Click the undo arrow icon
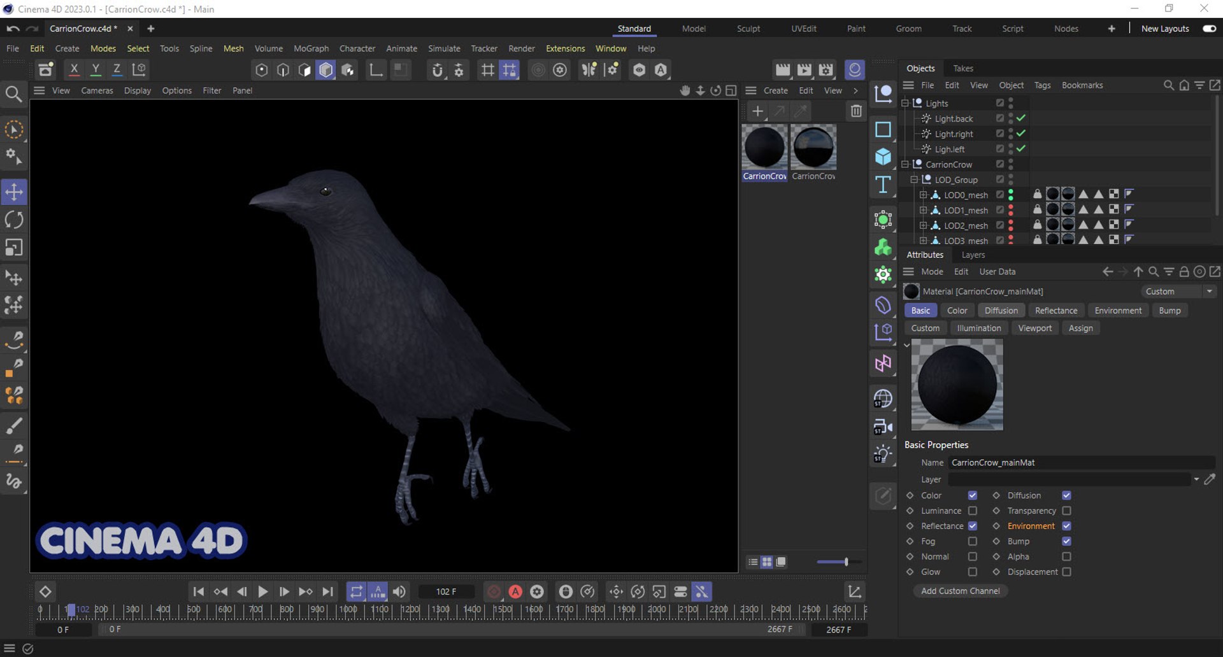The image size is (1223, 657). coord(13,29)
